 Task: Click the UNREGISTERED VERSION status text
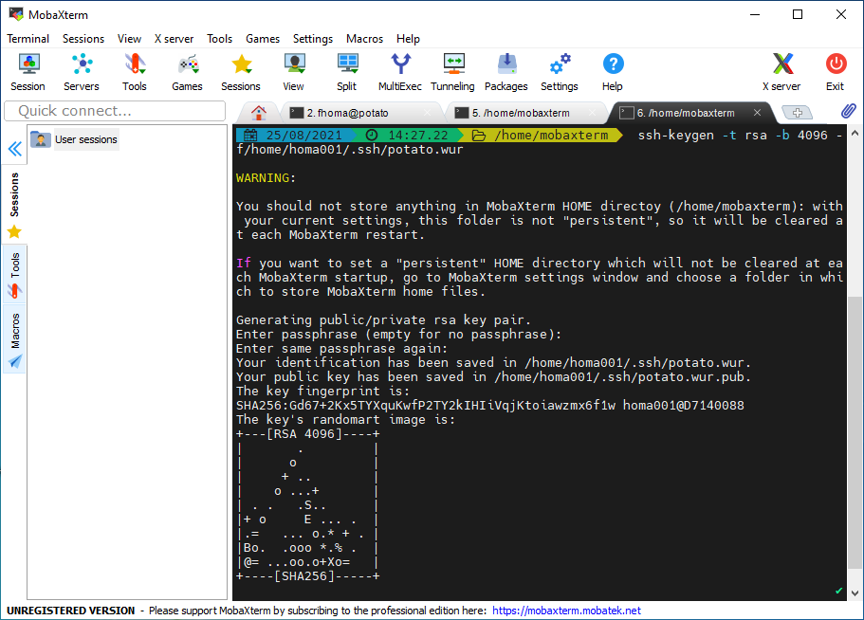coord(70,611)
